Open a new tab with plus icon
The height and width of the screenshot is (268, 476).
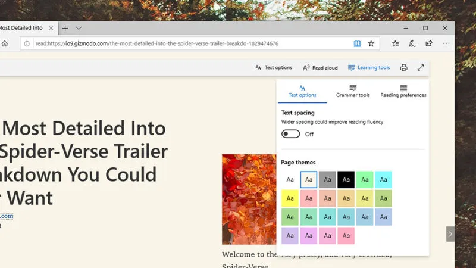(x=65, y=28)
